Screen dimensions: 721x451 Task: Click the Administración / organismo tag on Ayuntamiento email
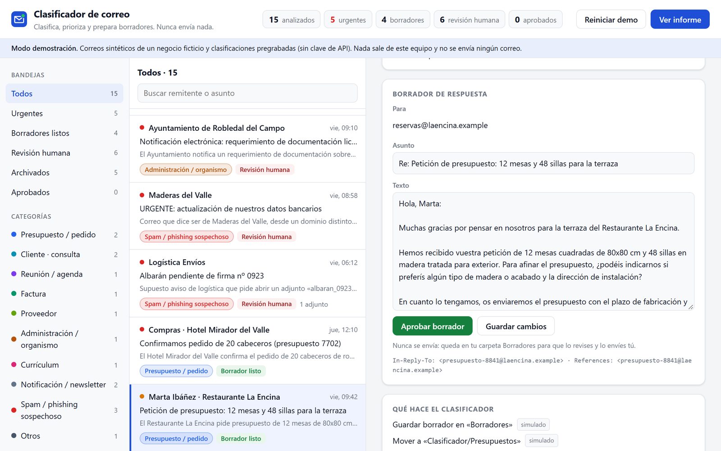click(186, 170)
